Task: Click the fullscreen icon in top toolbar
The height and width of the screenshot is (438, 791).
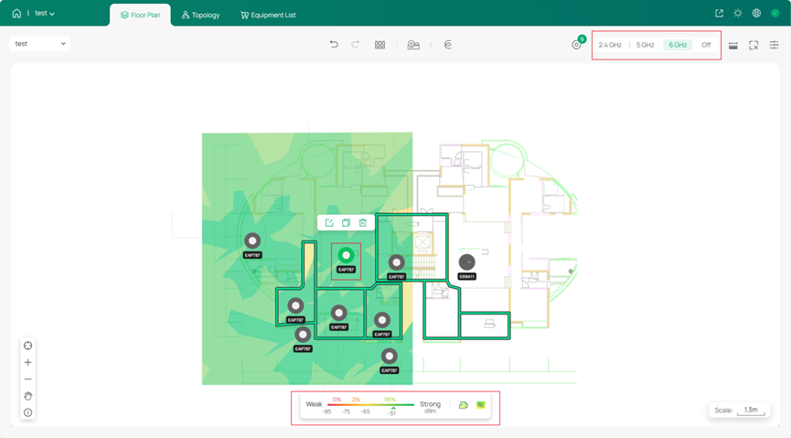Action: 754,45
